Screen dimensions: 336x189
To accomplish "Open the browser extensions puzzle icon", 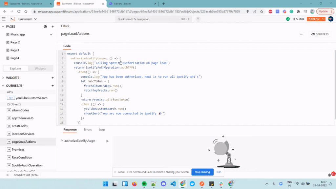I will pyautogui.click(x=298, y=11).
